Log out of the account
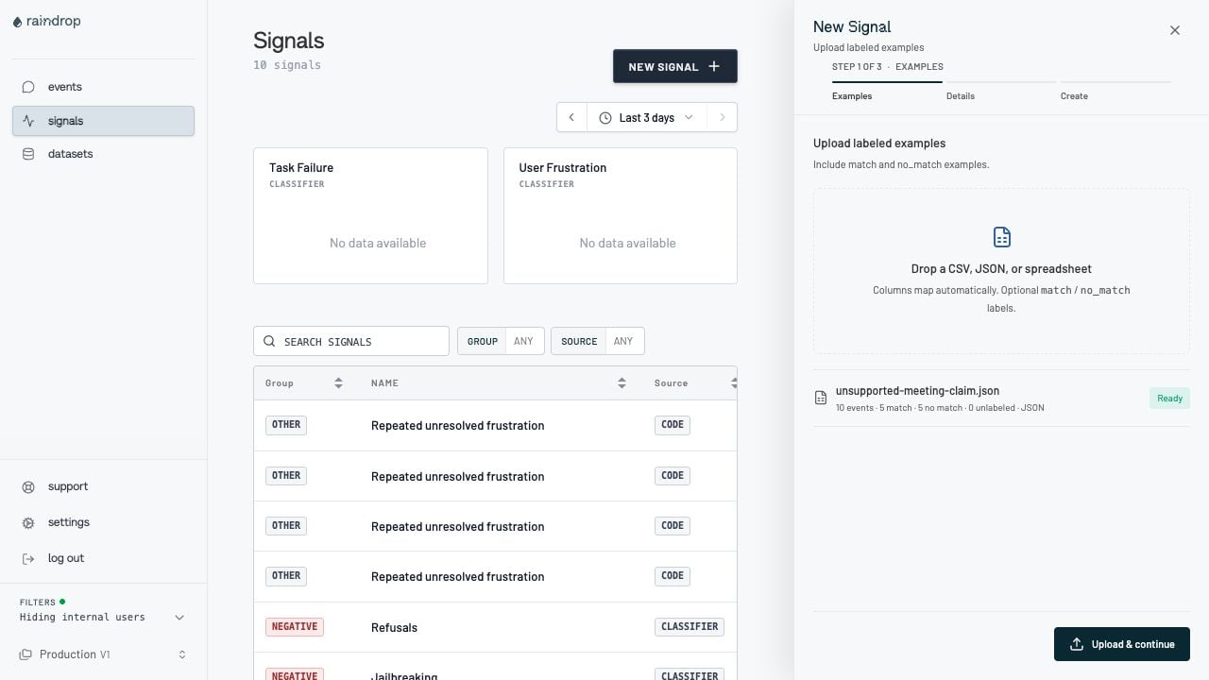 [x=103, y=559]
